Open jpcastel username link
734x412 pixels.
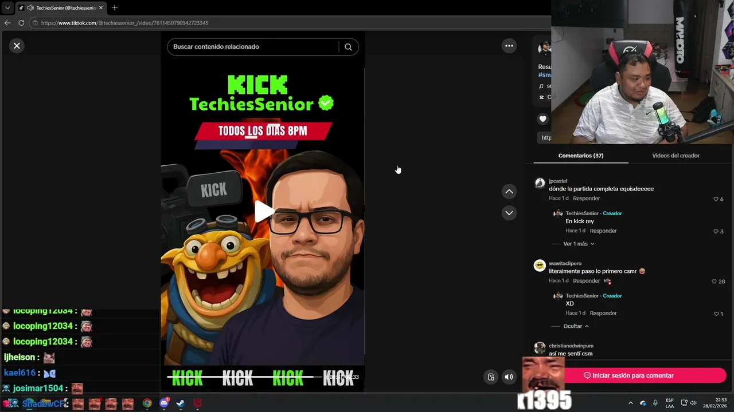pos(558,181)
